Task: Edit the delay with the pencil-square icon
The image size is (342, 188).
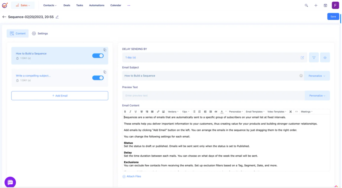Action: [302, 58]
